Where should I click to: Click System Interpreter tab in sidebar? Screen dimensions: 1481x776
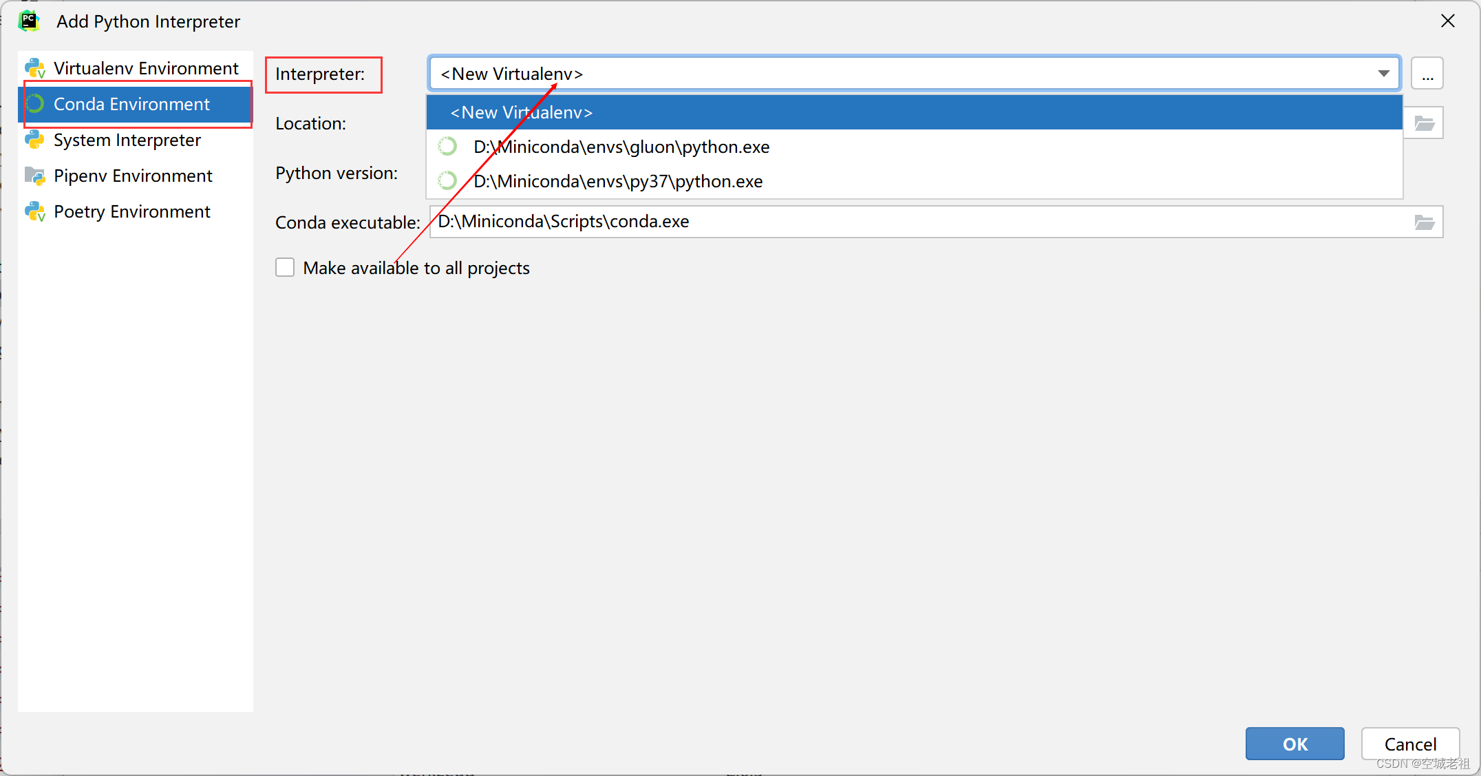[x=128, y=139]
